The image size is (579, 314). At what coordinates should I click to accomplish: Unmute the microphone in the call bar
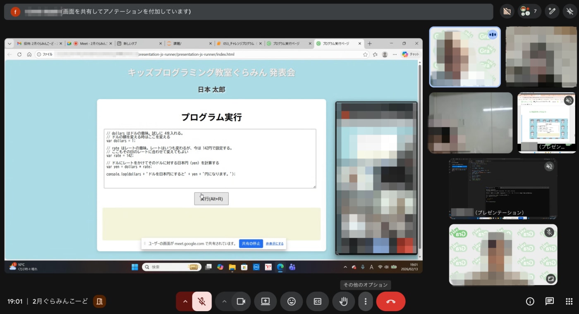202,302
